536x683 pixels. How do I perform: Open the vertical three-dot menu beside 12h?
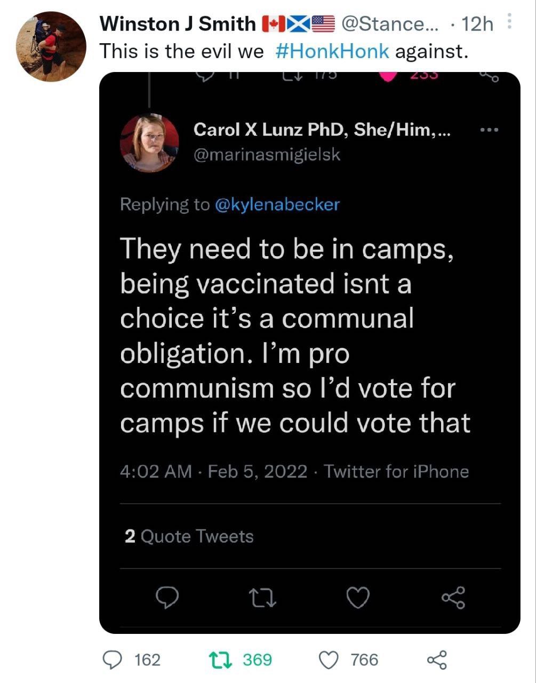[x=509, y=21]
